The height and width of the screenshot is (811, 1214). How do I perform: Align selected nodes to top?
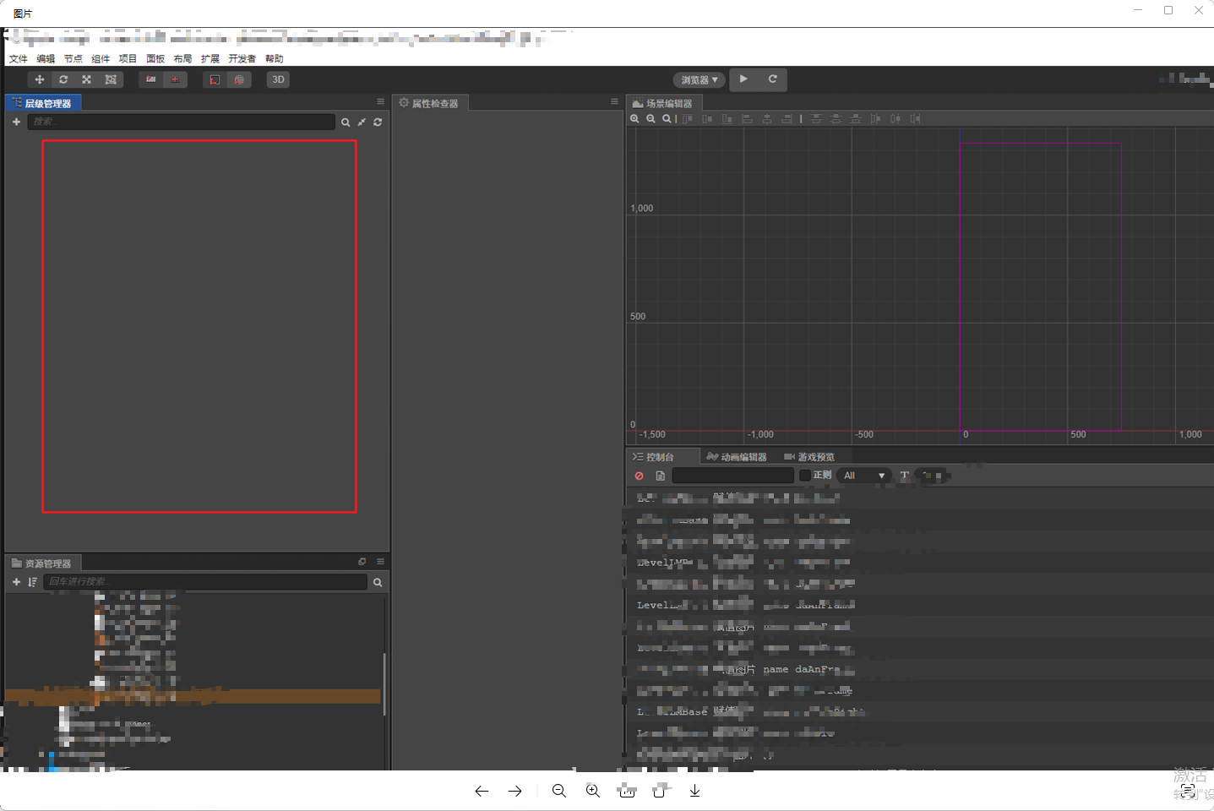688,119
